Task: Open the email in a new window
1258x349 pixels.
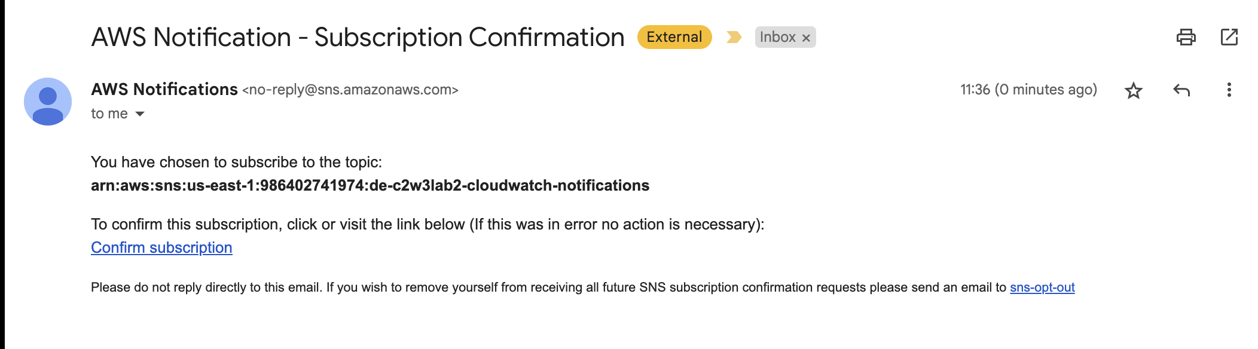Action: point(1229,37)
